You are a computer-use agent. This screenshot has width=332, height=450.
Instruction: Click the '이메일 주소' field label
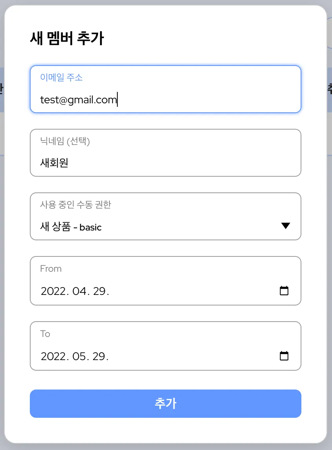click(61, 77)
